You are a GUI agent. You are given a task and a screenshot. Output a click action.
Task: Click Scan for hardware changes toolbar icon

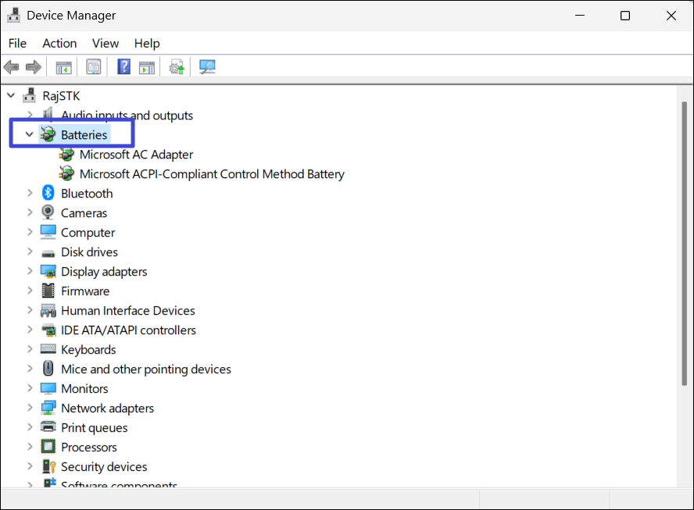[207, 67]
